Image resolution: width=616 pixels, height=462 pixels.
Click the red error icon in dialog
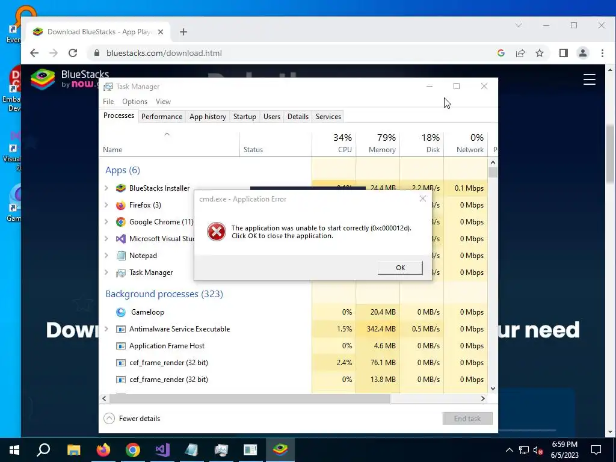[x=217, y=232]
